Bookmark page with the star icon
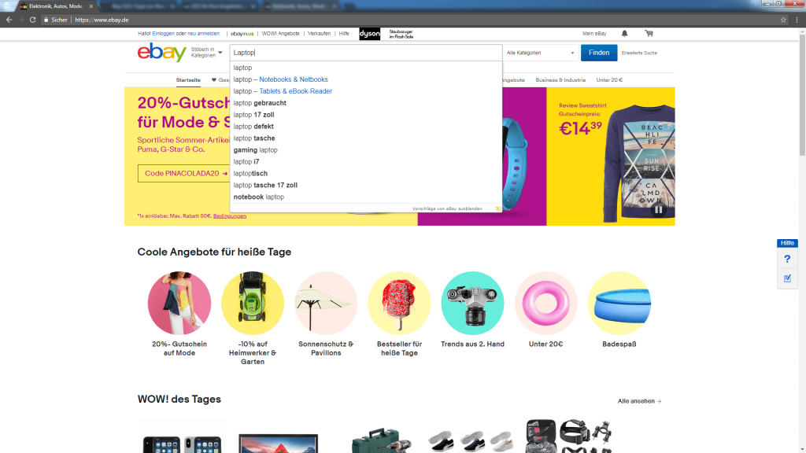 click(x=783, y=20)
